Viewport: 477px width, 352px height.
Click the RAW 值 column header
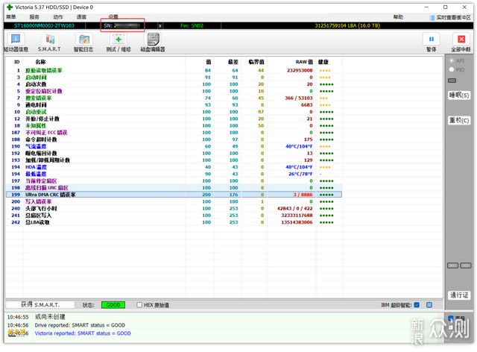tap(304, 62)
